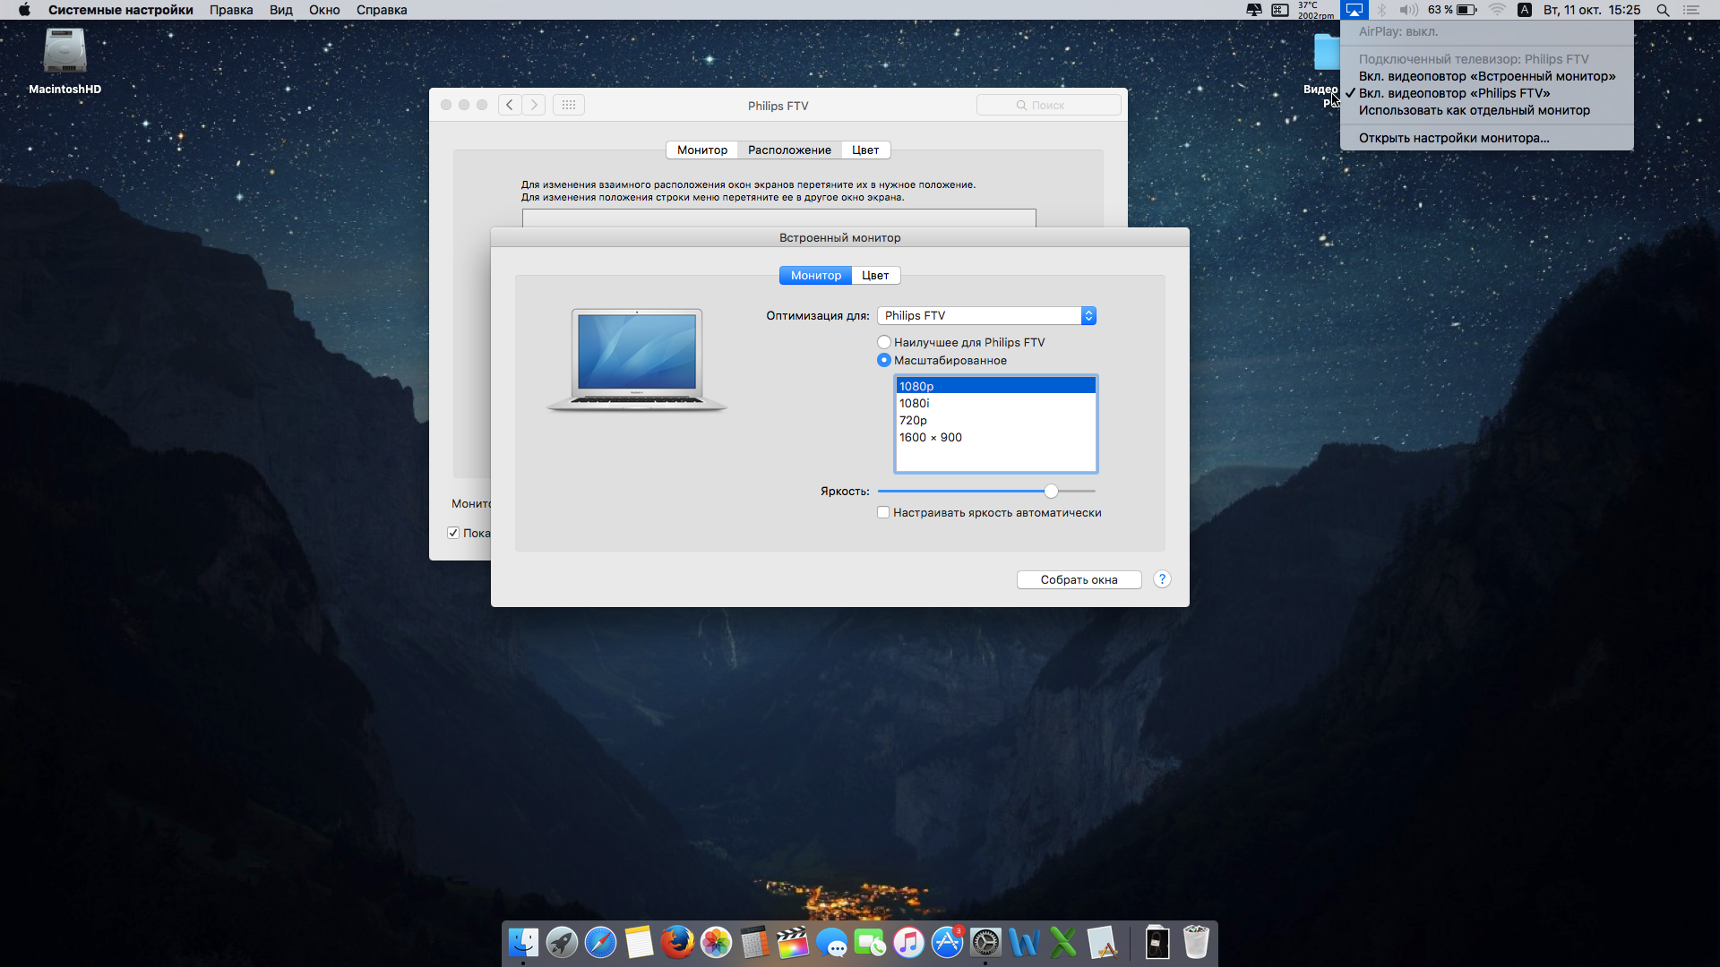This screenshot has height=967, width=1720.
Task: Click temperature and fan rpm monitor
Action: (1315, 10)
